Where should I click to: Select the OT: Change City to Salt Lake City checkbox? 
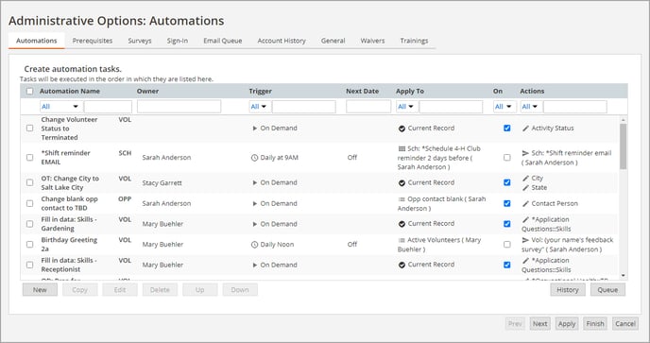tap(30, 182)
